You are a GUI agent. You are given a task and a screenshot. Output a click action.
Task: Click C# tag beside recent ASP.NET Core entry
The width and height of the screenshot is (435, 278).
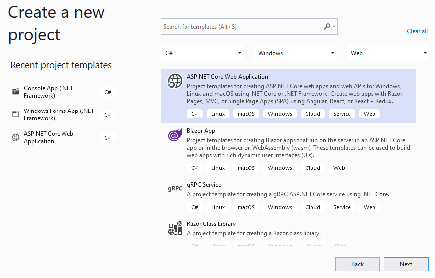coord(108,138)
